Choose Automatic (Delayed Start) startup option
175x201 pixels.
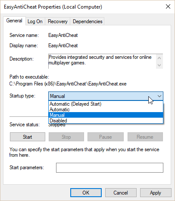(106, 104)
